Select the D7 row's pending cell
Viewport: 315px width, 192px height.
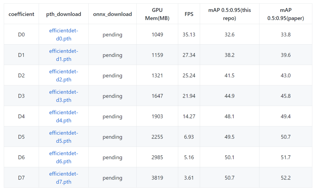click(112, 178)
